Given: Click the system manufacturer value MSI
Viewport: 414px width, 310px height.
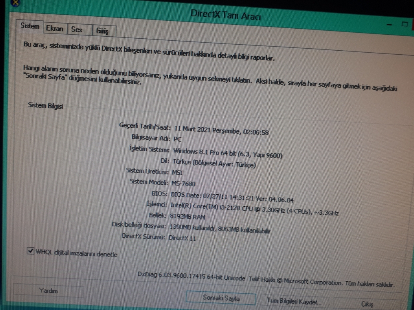Looking at the screenshot, I should pos(177,173).
